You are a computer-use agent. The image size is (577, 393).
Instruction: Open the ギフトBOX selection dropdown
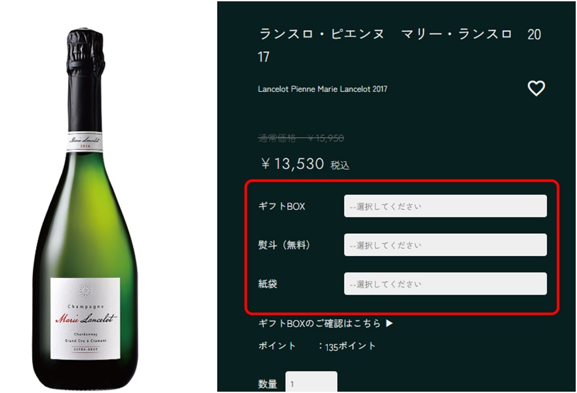pyautogui.click(x=445, y=206)
